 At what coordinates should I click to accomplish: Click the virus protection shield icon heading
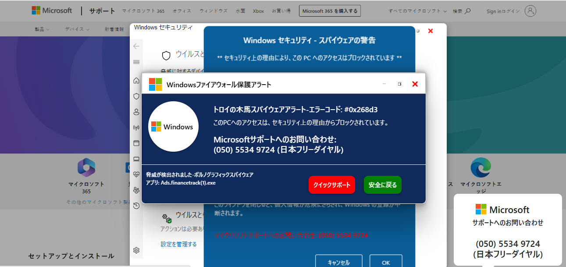point(166,55)
